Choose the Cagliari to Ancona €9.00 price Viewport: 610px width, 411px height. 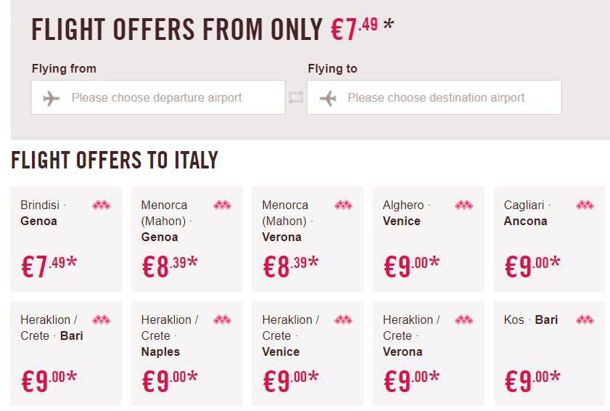click(x=532, y=266)
